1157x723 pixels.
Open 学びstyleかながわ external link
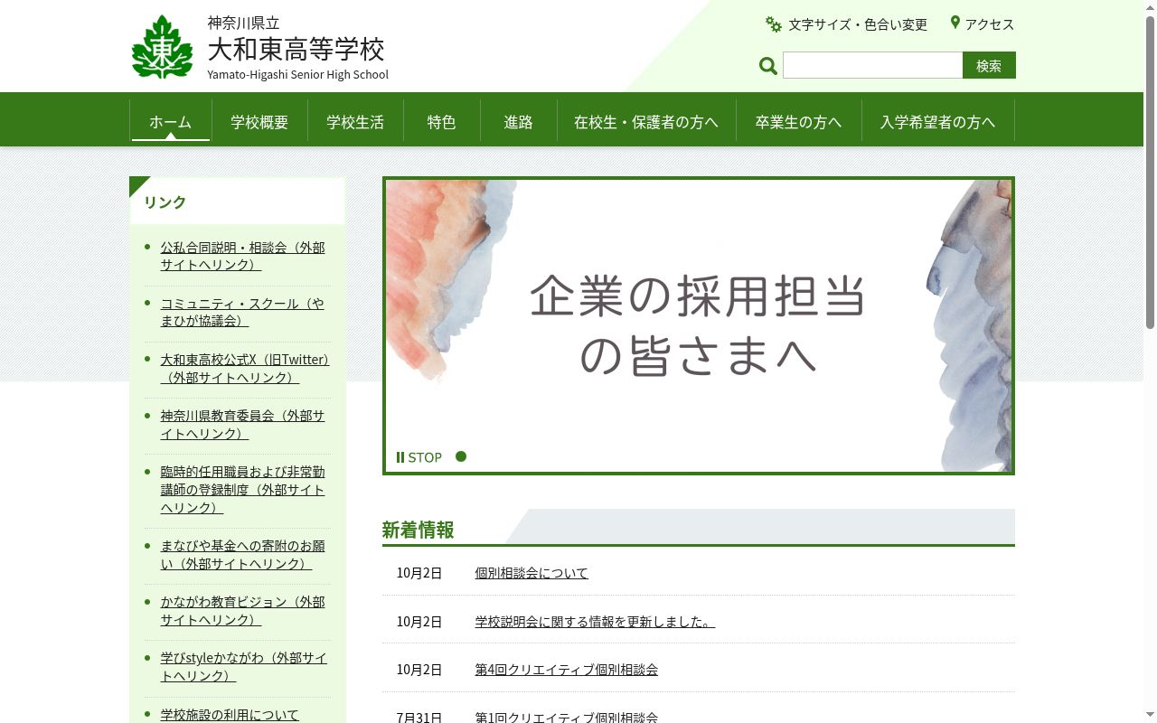click(x=244, y=666)
